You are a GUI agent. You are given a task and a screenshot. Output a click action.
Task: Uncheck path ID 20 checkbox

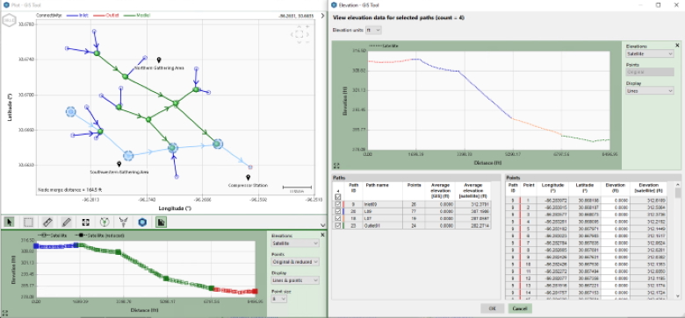pos(338,211)
